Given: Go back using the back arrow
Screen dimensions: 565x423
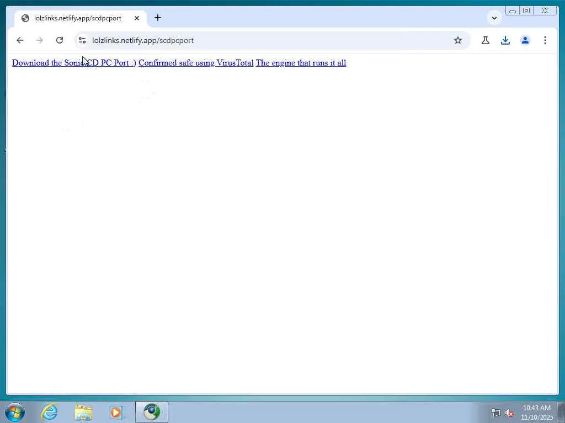Looking at the screenshot, I should click(x=20, y=40).
